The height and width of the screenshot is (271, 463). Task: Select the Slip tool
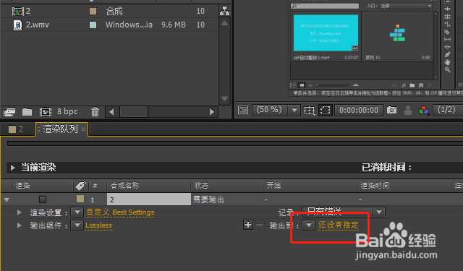[x=447, y=39]
